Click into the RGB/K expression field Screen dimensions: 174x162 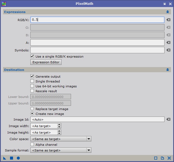coord(97,20)
